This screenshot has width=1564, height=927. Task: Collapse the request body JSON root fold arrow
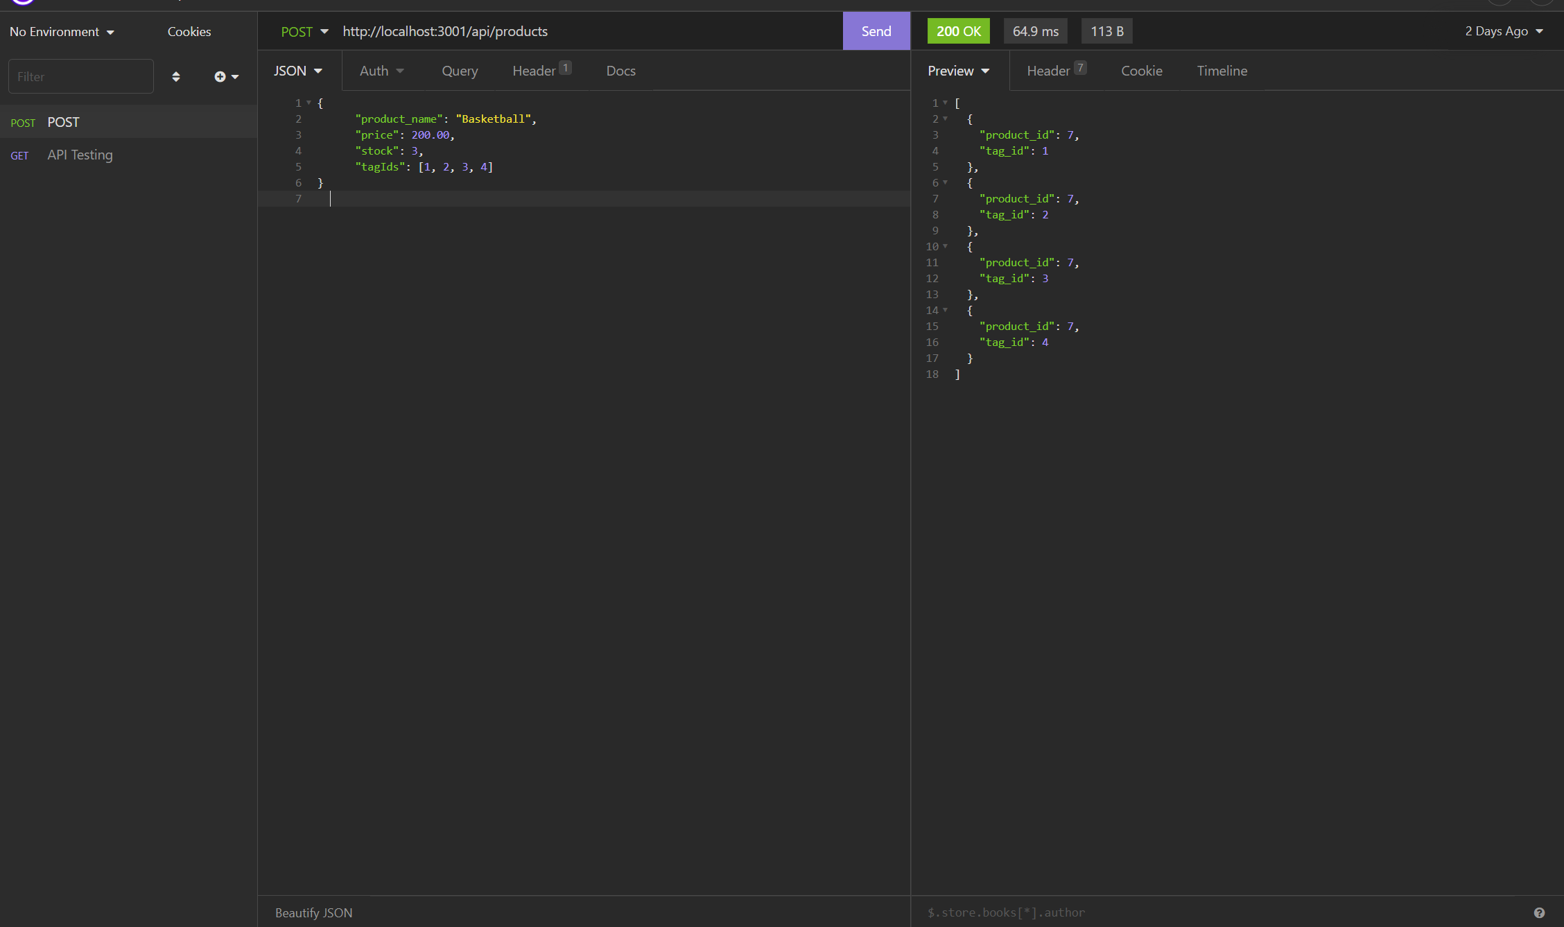(x=309, y=103)
